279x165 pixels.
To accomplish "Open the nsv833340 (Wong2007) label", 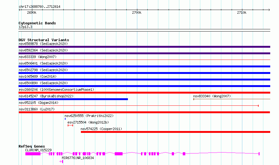I will point(212,96).
